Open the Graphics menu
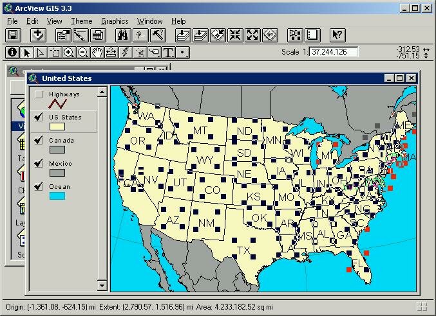 pyautogui.click(x=115, y=21)
